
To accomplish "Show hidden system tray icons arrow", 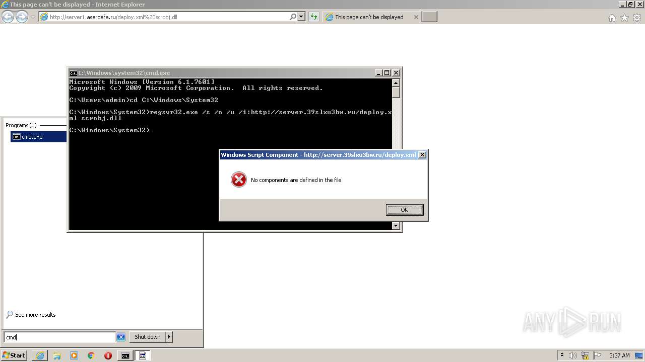I will click(562, 355).
